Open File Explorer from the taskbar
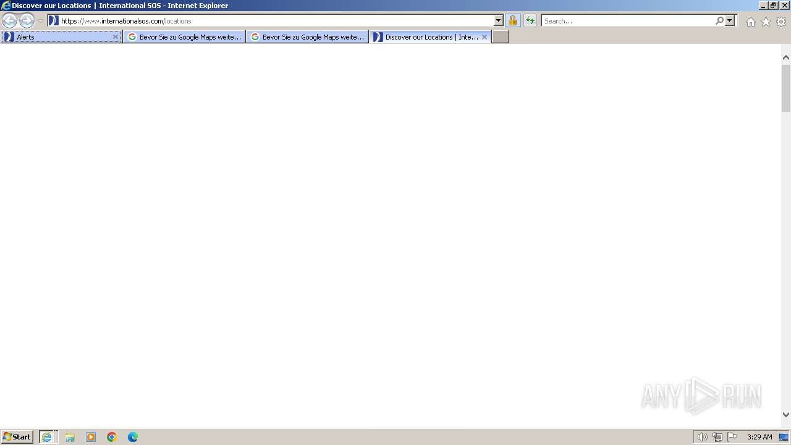The height and width of the screenshot is (445, 791). point(70,437)
